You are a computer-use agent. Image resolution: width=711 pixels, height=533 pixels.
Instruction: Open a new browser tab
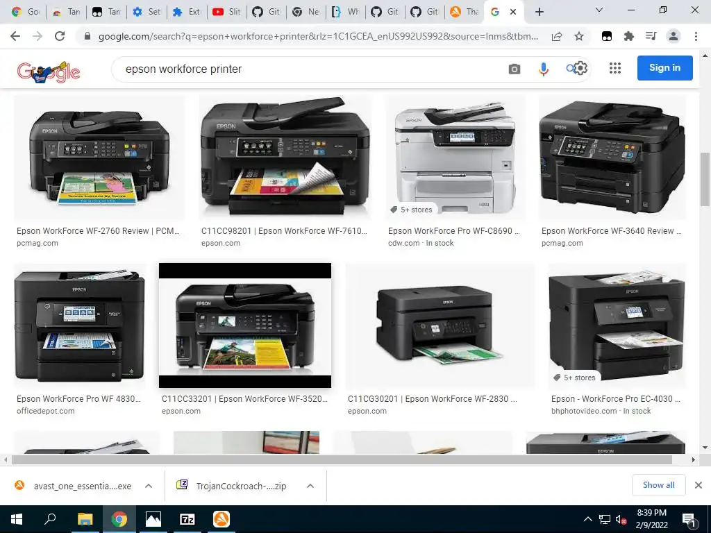539,12
